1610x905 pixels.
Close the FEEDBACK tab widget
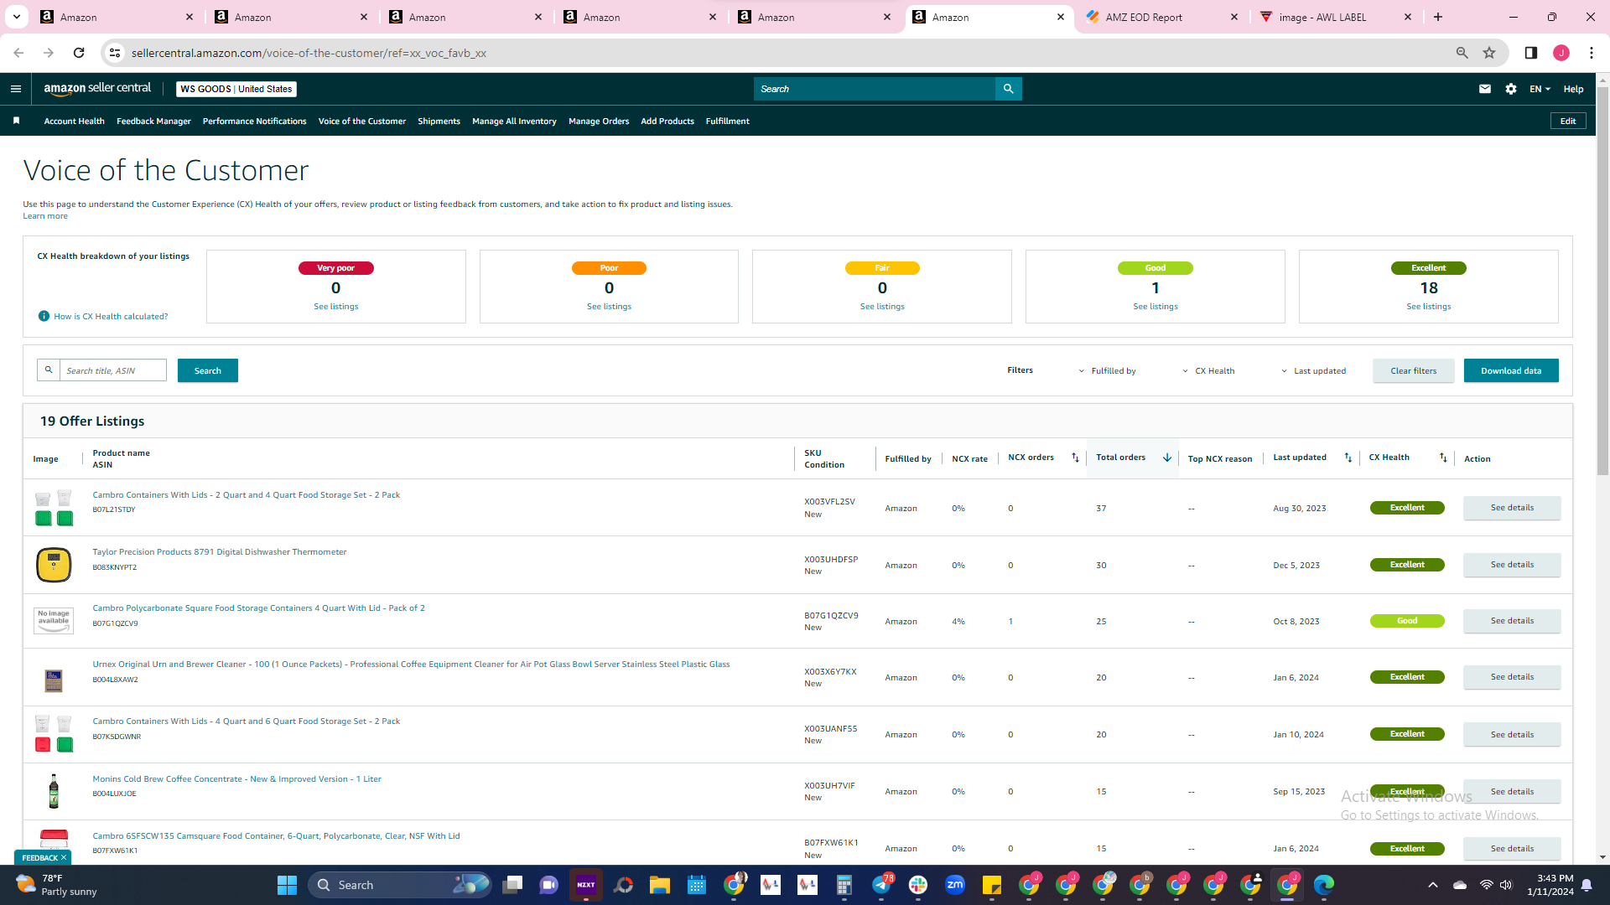64,857
